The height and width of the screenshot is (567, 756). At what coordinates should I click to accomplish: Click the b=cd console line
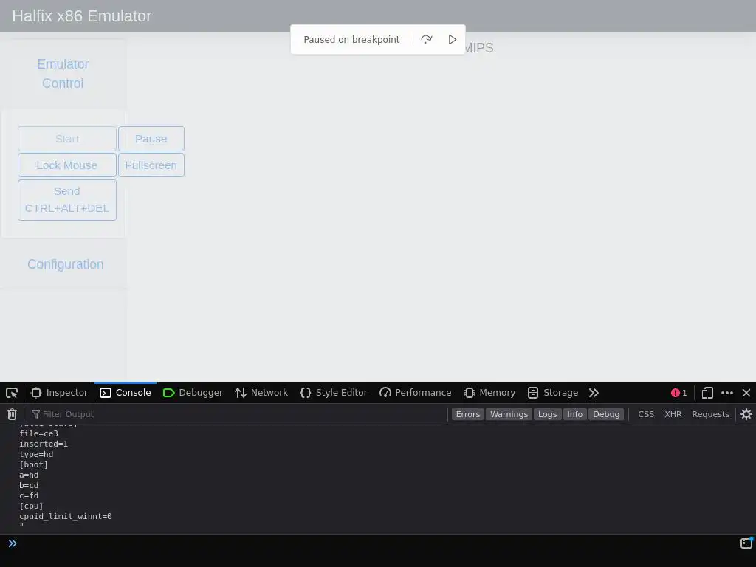[29, 486]
